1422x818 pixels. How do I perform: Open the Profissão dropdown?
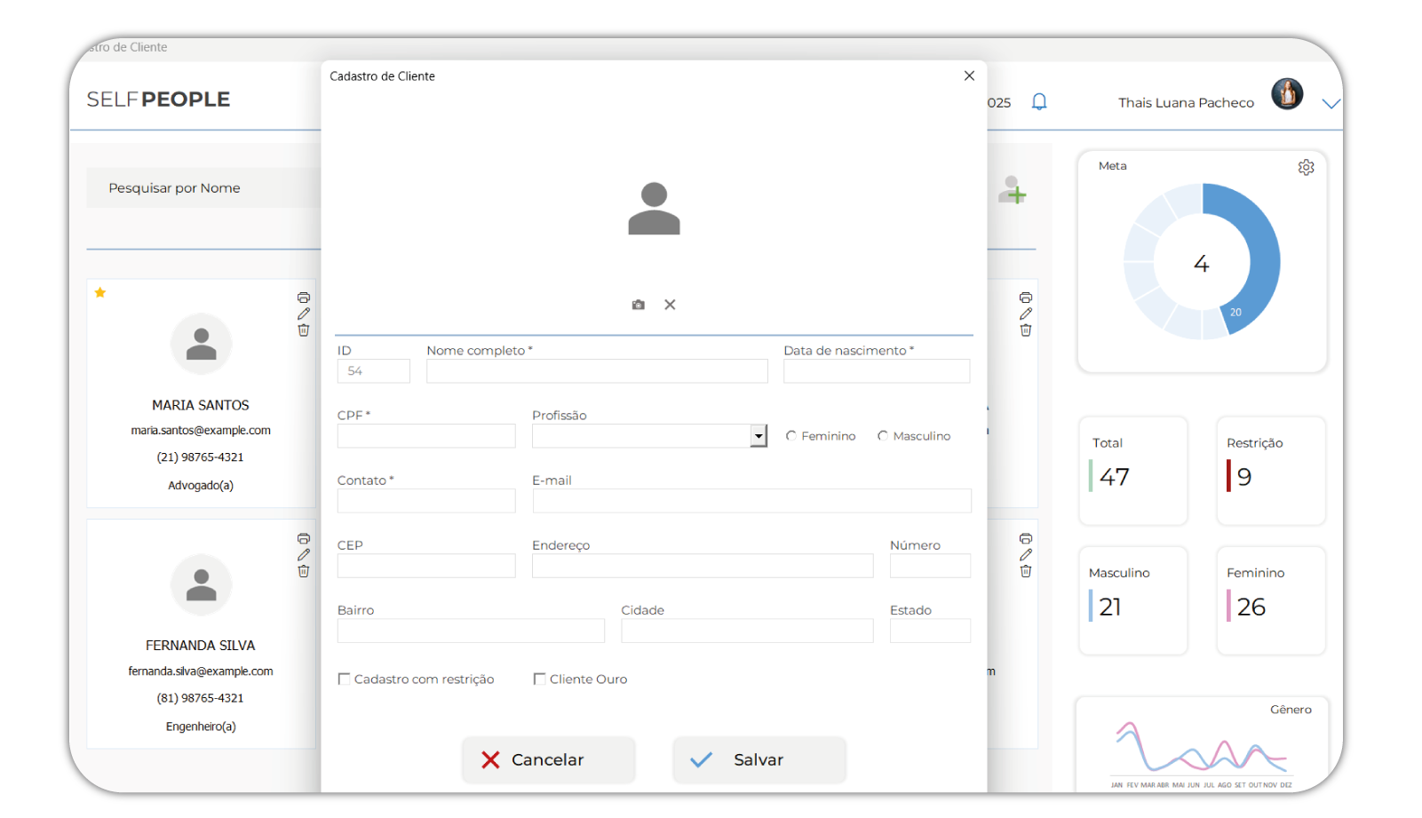tap(758, 436)
